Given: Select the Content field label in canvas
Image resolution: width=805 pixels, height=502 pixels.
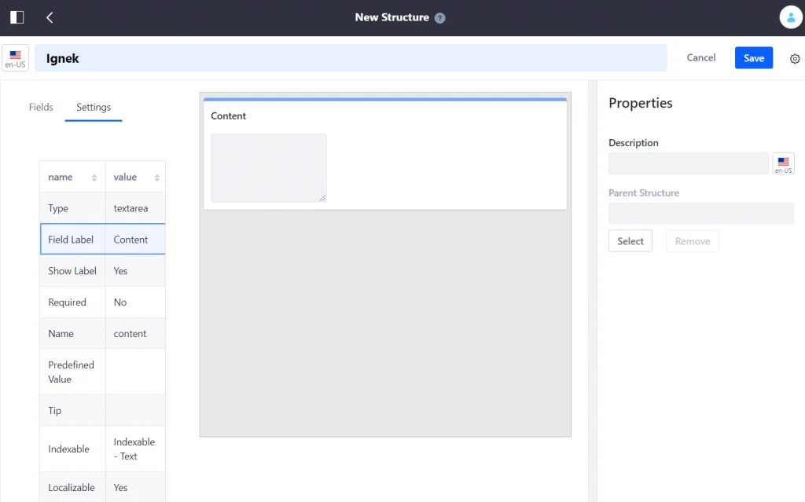Looking at the screenshot, I should tap(229, 116).
